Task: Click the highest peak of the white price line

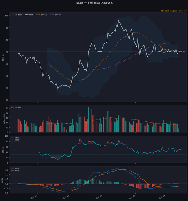Action: click(119, 21)
